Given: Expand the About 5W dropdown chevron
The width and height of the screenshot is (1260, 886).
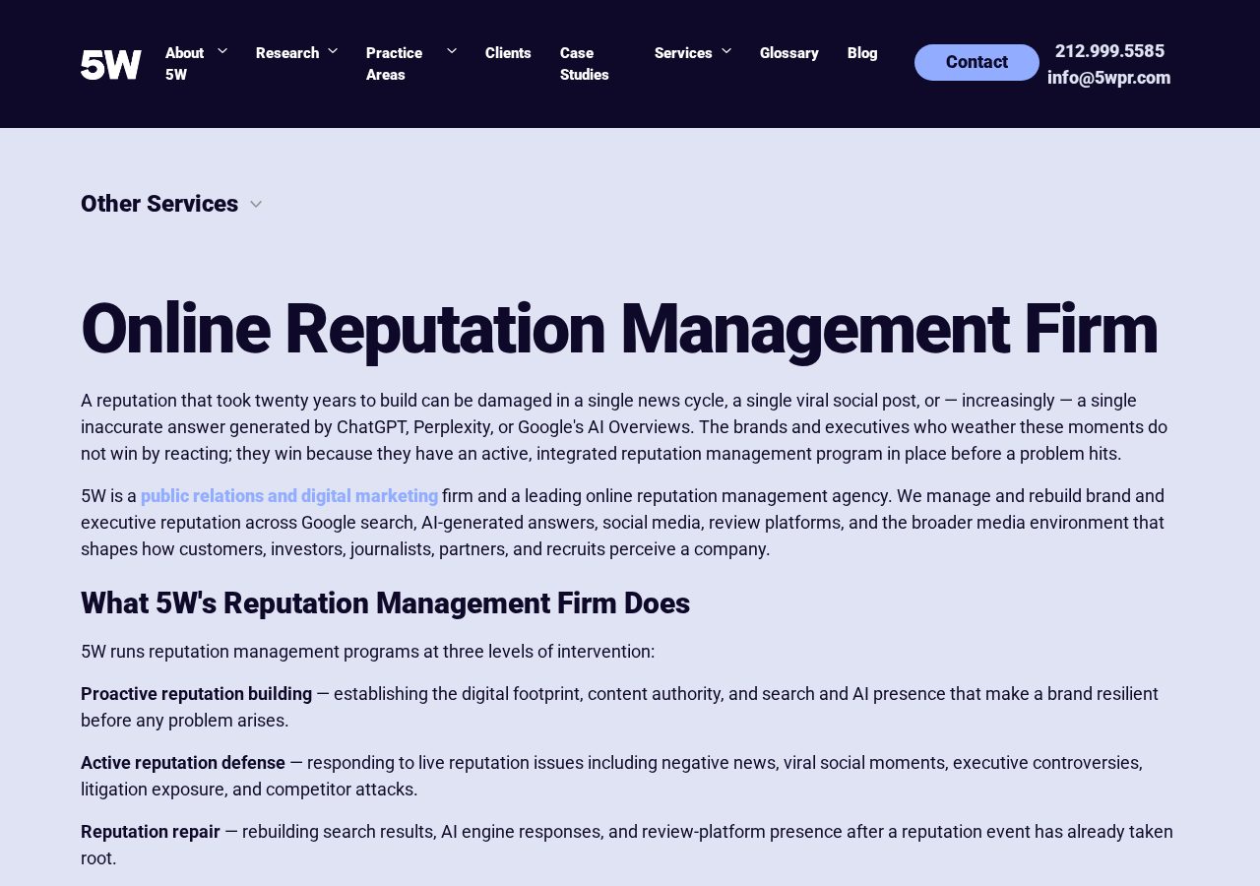Looking at the screenshot, I should point(221,50).
